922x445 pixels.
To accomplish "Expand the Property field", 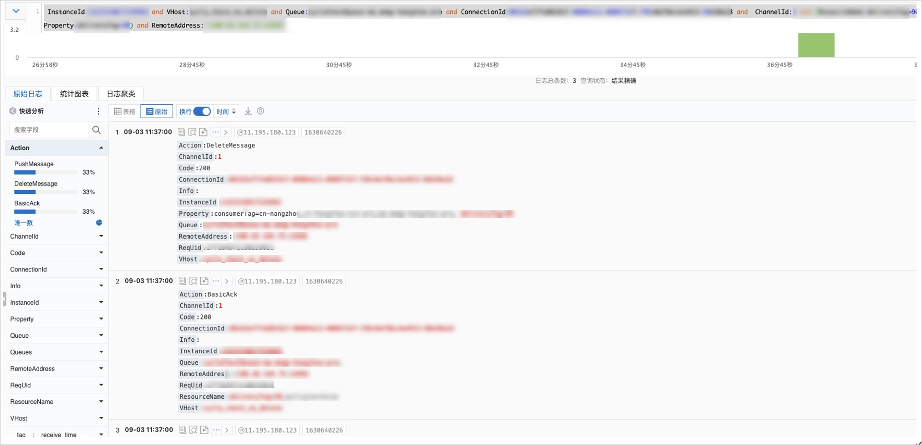I will click(101, 319).
